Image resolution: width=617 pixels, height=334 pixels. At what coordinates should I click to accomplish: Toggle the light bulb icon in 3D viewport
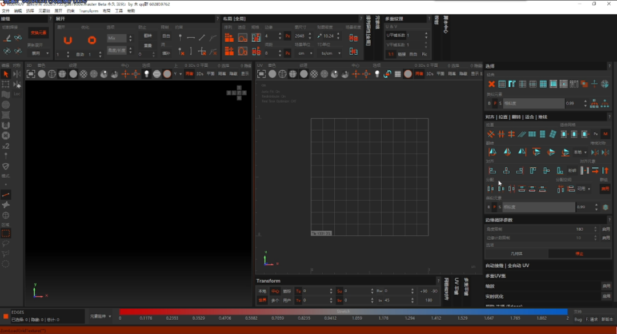[146, 74]
